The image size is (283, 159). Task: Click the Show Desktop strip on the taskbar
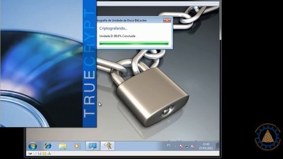tap(218, 146)
